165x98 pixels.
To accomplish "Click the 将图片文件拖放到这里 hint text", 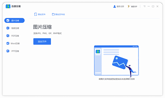I will [117, 79].
